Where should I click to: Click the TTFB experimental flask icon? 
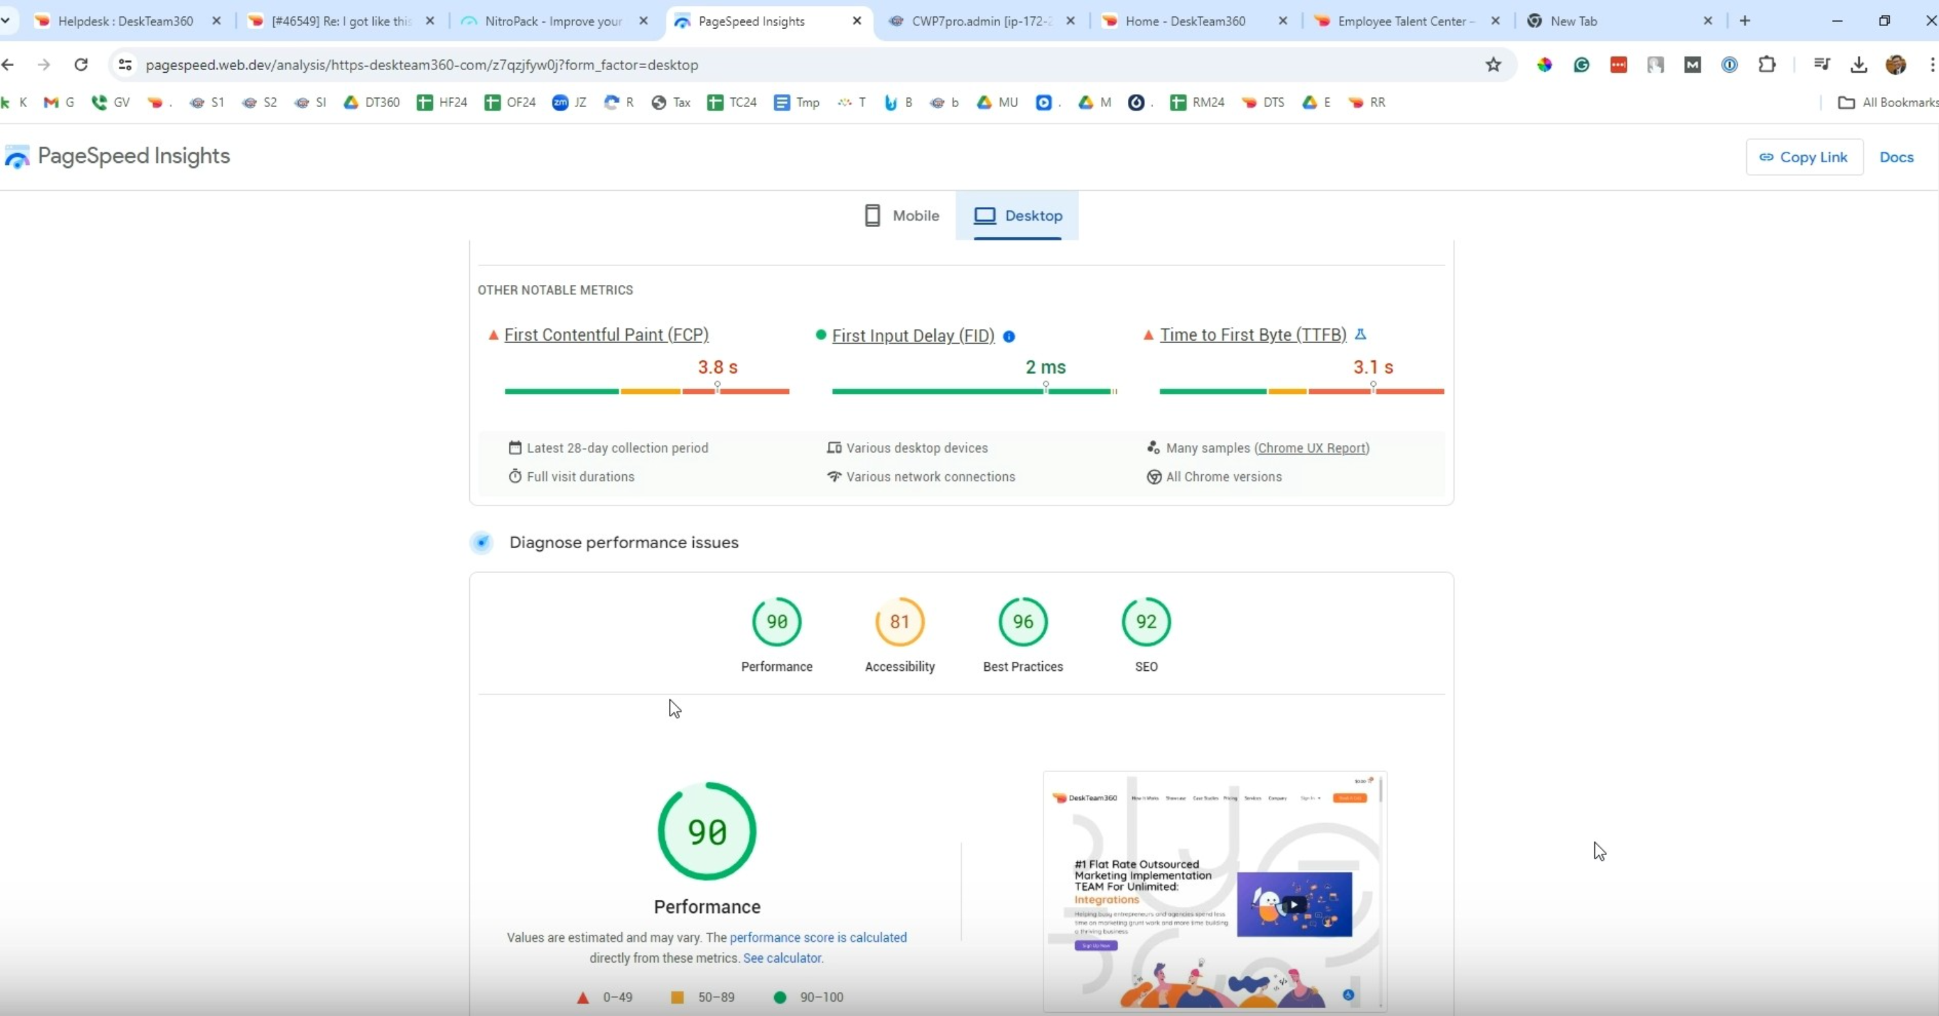[x=1360, y=334]
